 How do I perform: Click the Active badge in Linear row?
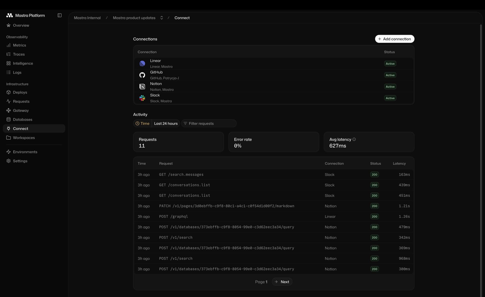tap(390, 64)
